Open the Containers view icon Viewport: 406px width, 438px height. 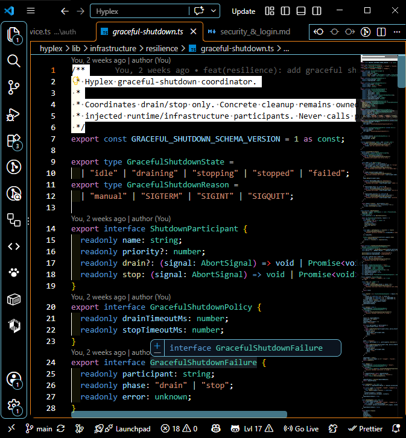pos(14,299)
